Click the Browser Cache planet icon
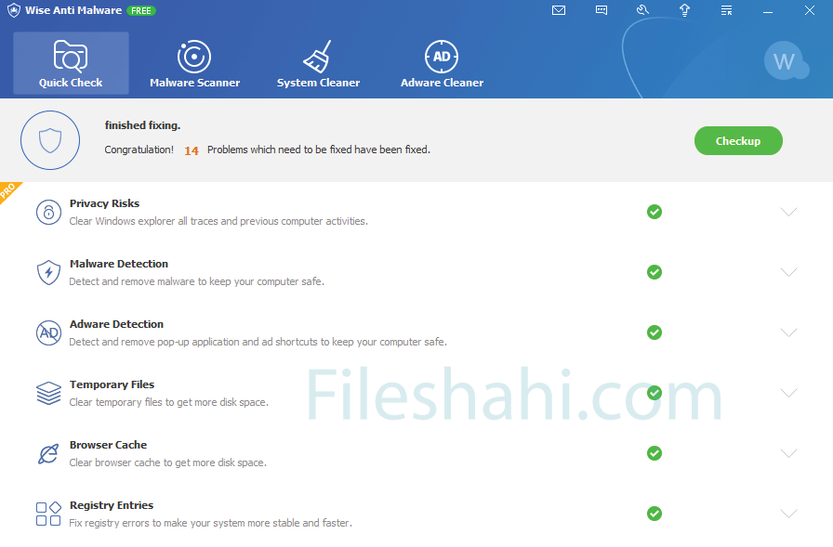 pyautogui.click(x=49, y=453)
